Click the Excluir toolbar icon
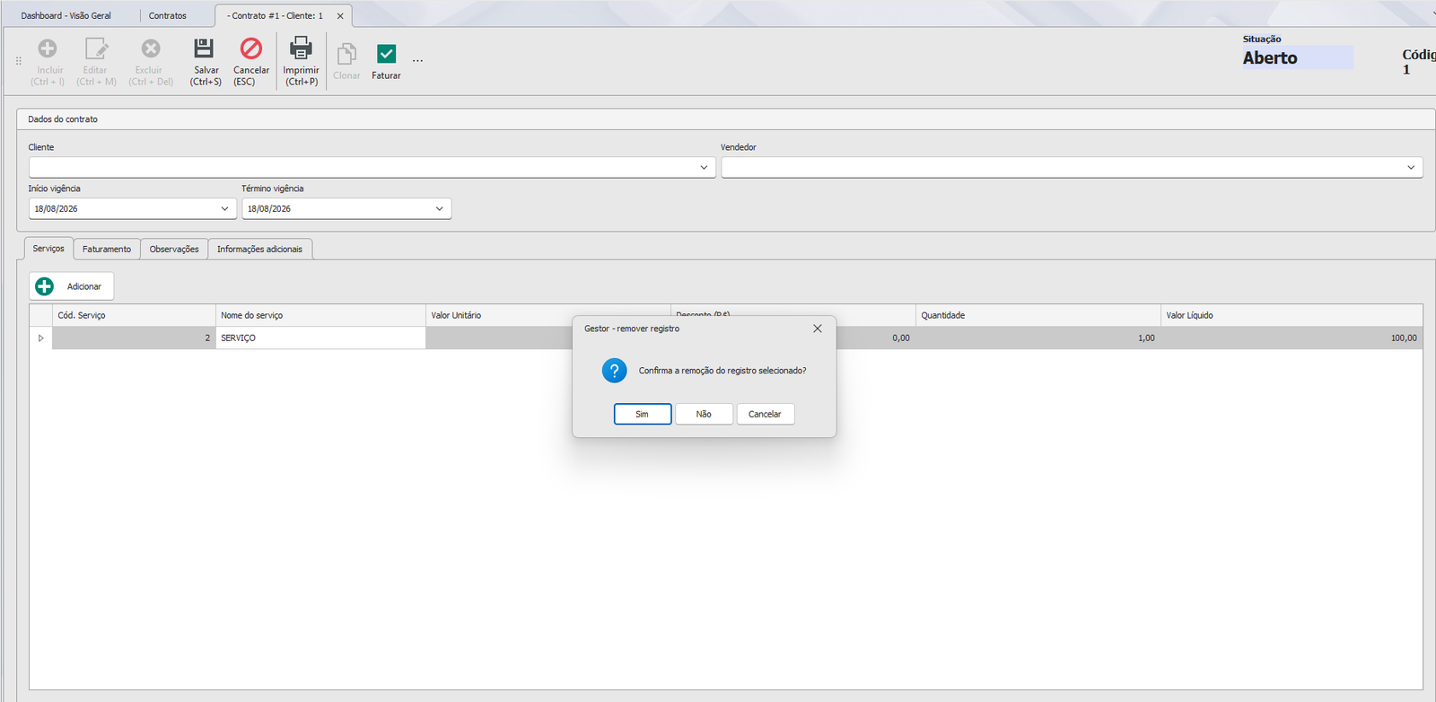1436x702 pixels. pyautogui.click(x=151, y=48)
